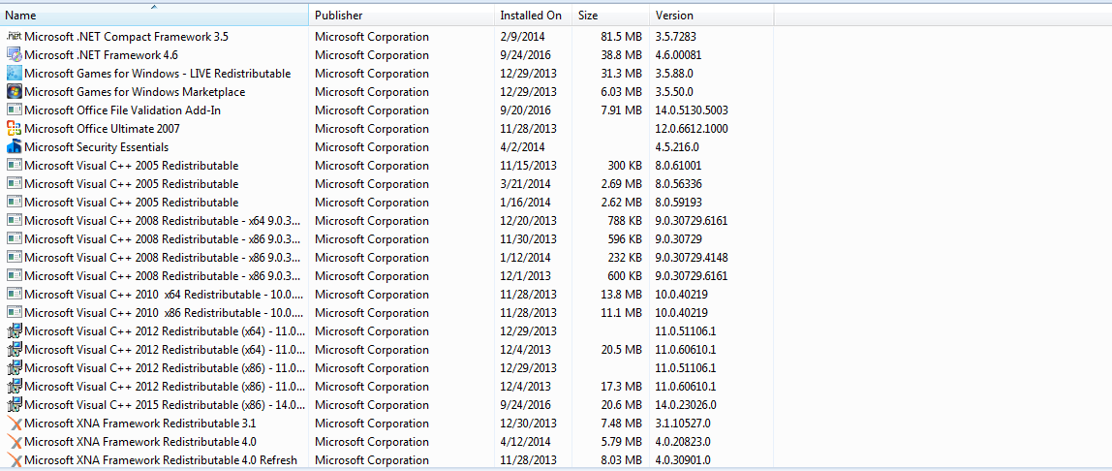
Task: Click the Microsoft .NET Framework 4.6 icon
Action: [x=14, y=54]
